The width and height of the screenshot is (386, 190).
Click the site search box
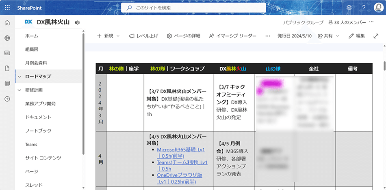pos(193,8)
